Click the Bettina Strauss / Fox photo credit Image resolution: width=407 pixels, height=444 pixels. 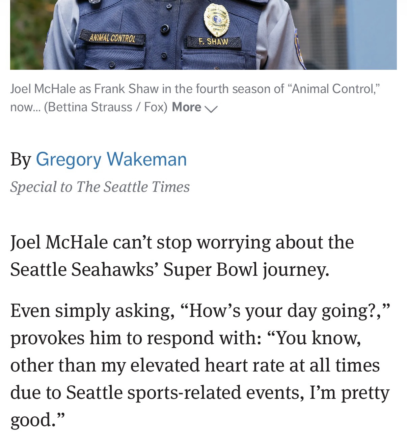click(106, 107)
